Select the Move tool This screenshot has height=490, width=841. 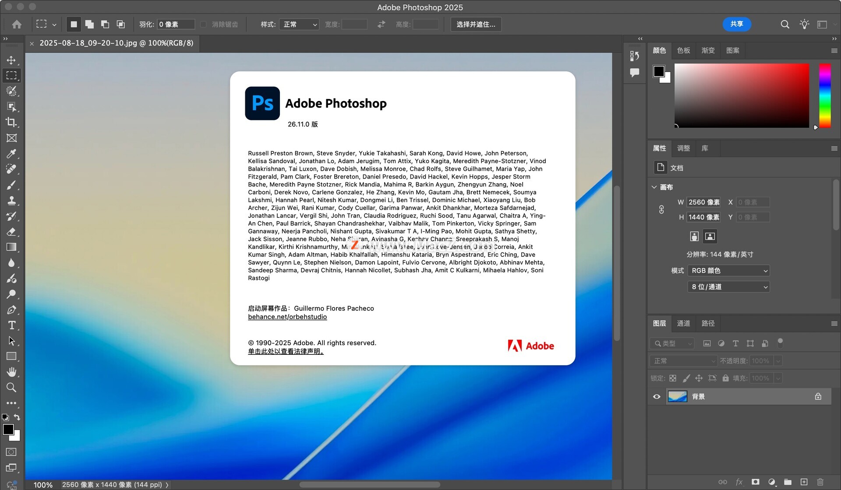pos(11,60)
